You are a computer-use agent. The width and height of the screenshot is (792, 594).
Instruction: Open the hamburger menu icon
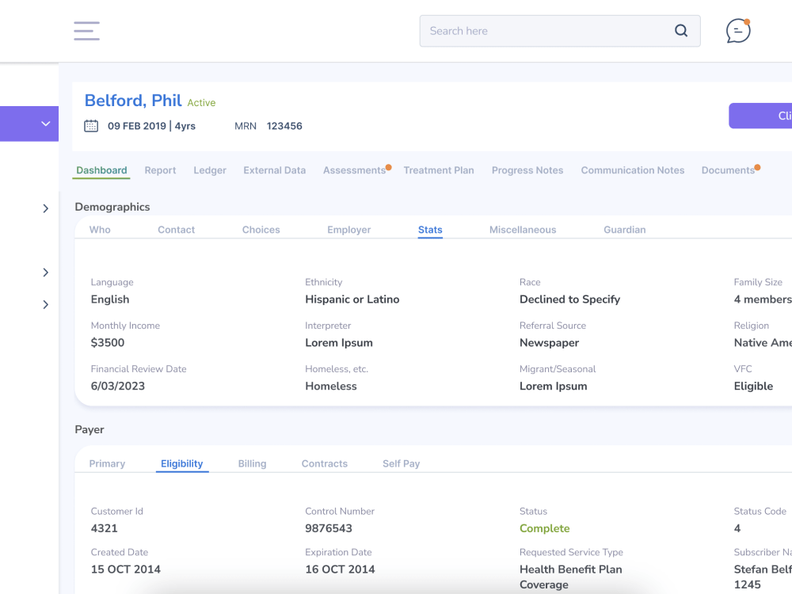pos(86,31)
